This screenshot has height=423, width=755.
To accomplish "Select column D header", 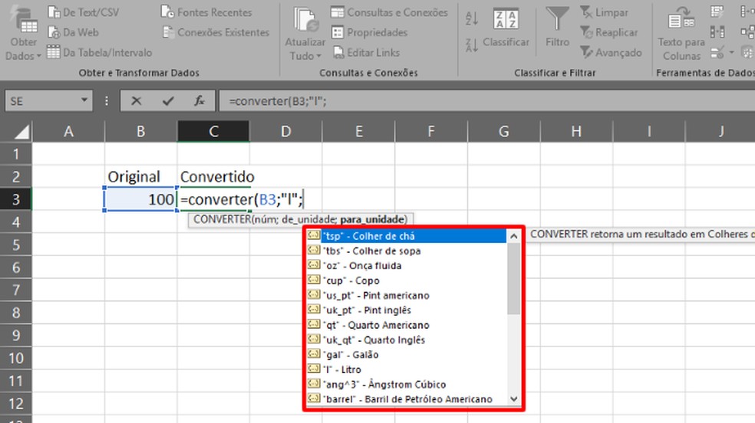I will (286, 131).
